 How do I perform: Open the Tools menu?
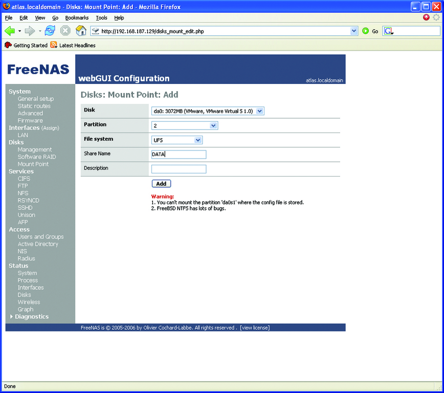(101, 18)
